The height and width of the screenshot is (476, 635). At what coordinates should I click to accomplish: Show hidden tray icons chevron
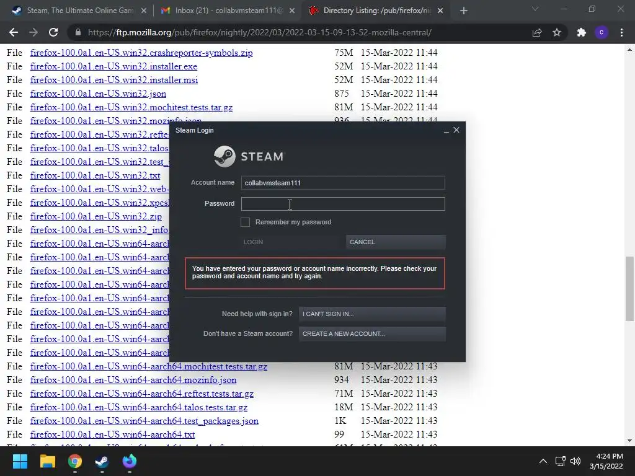pyautogui.click(x=543, y=461)
